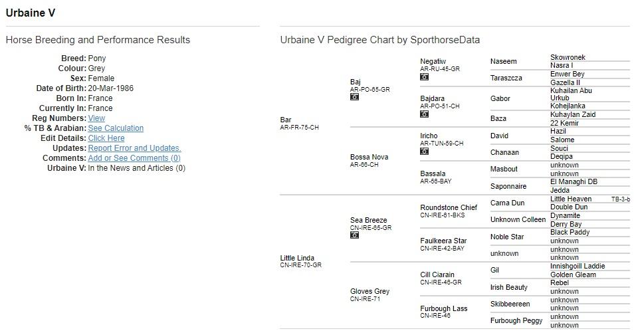Select Faulkeera Star in the pedigree

(443, 241)
